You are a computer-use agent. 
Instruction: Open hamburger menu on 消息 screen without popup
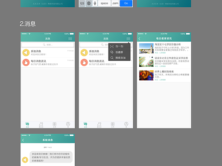pos(70,39)
